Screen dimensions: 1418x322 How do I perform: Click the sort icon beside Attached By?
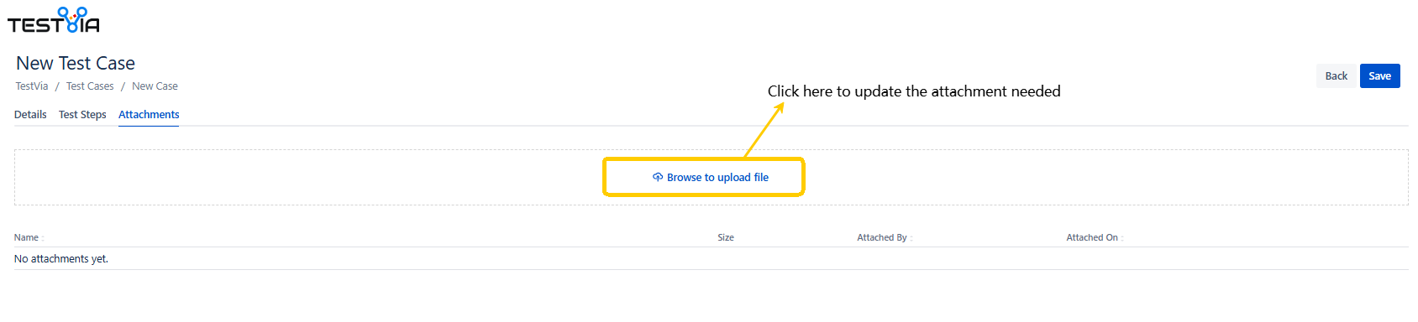911,238
